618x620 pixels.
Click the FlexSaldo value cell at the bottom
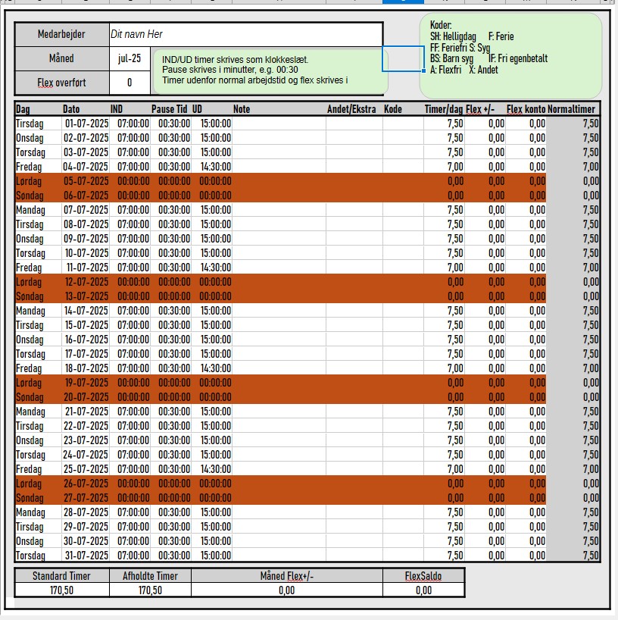[424, 588]
